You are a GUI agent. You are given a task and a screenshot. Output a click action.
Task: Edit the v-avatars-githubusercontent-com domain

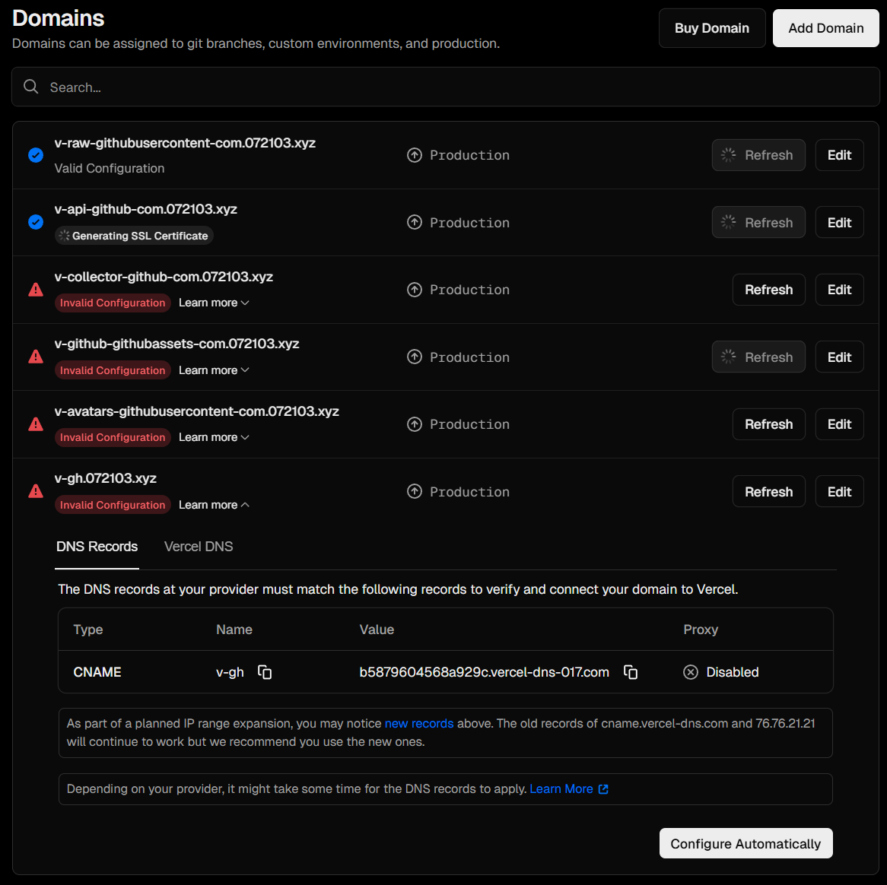pyautogui.click(x=839, y=424)
